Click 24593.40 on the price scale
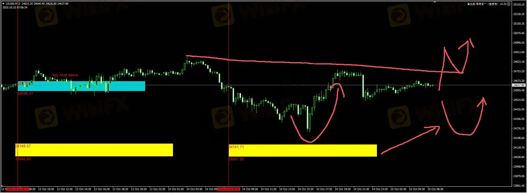The width and height of the screenshot is (527, 193). tap(519, 90)
